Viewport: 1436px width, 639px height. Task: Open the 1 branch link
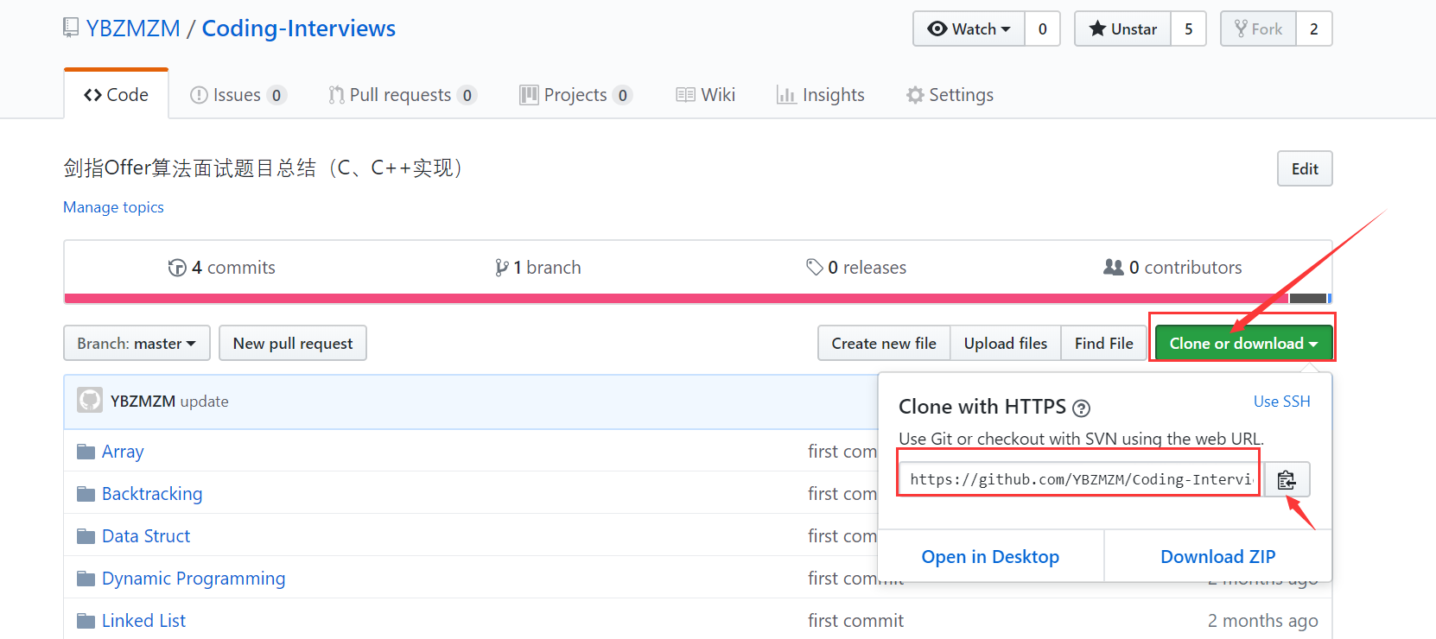point(537,268)
